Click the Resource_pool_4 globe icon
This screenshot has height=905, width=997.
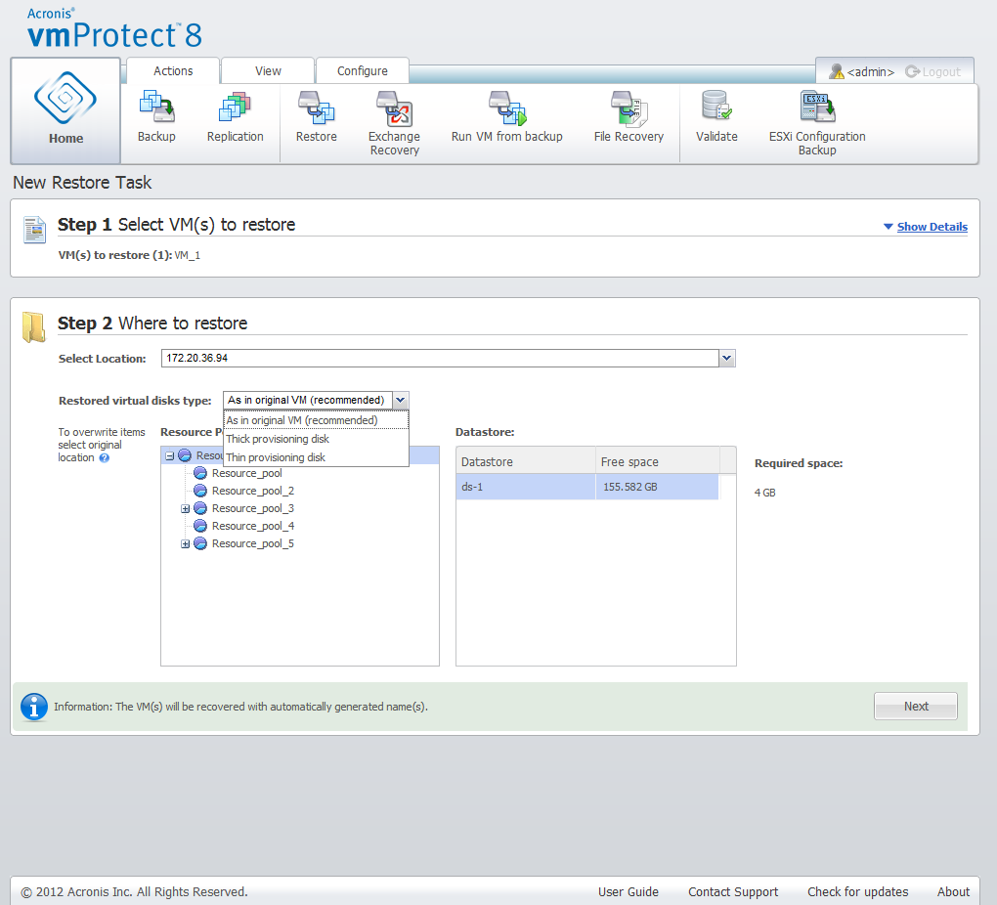(200, 526)
